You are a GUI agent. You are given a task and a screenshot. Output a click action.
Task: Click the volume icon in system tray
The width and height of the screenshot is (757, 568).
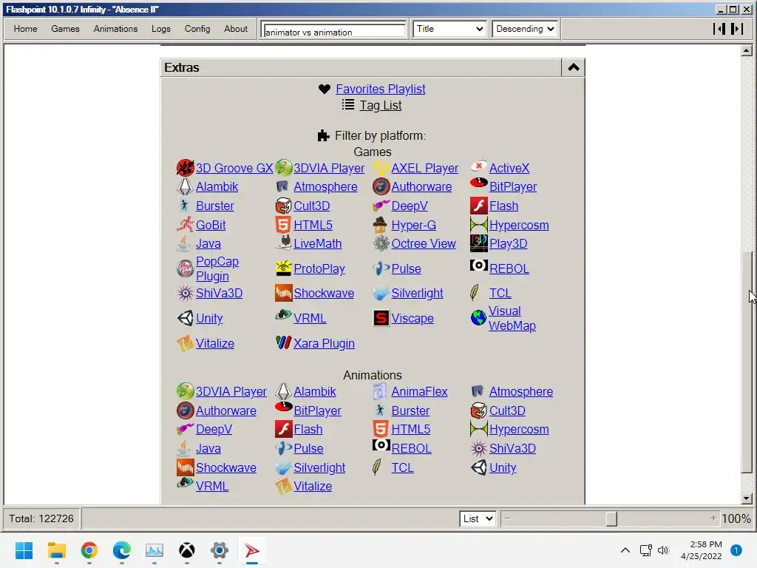point(663,550)
